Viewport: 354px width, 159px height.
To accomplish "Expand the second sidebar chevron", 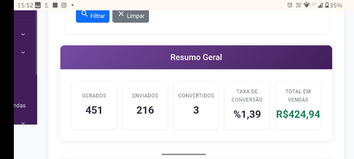I will coord(23,53).
